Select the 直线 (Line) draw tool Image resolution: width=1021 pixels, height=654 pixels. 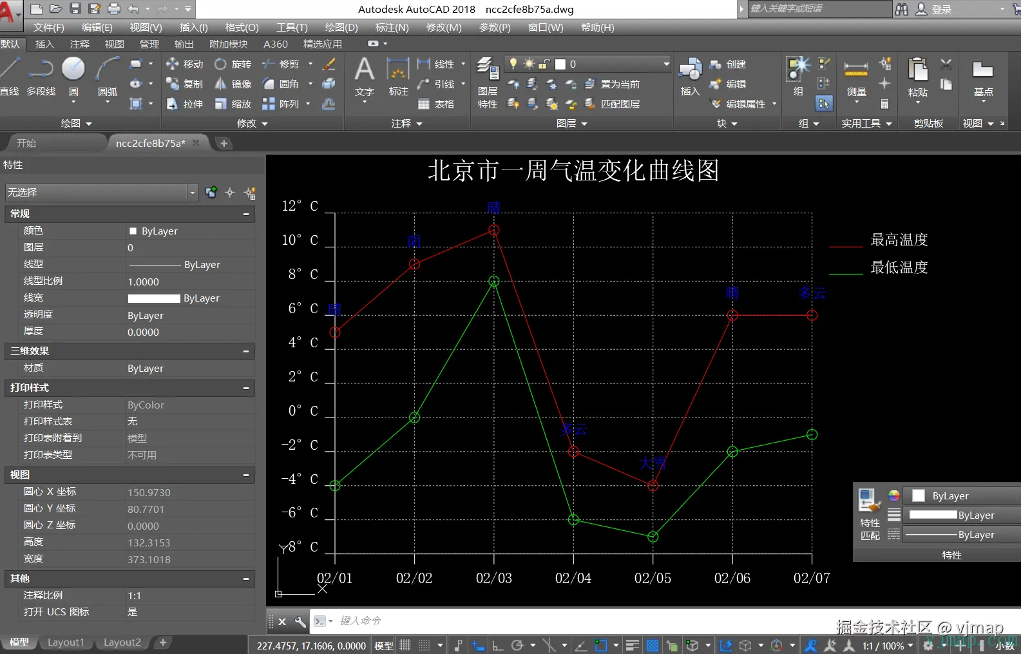point(10,76)
